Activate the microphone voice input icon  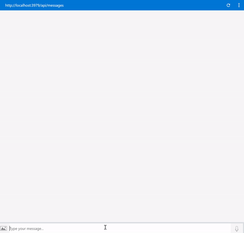click(237, 229)
